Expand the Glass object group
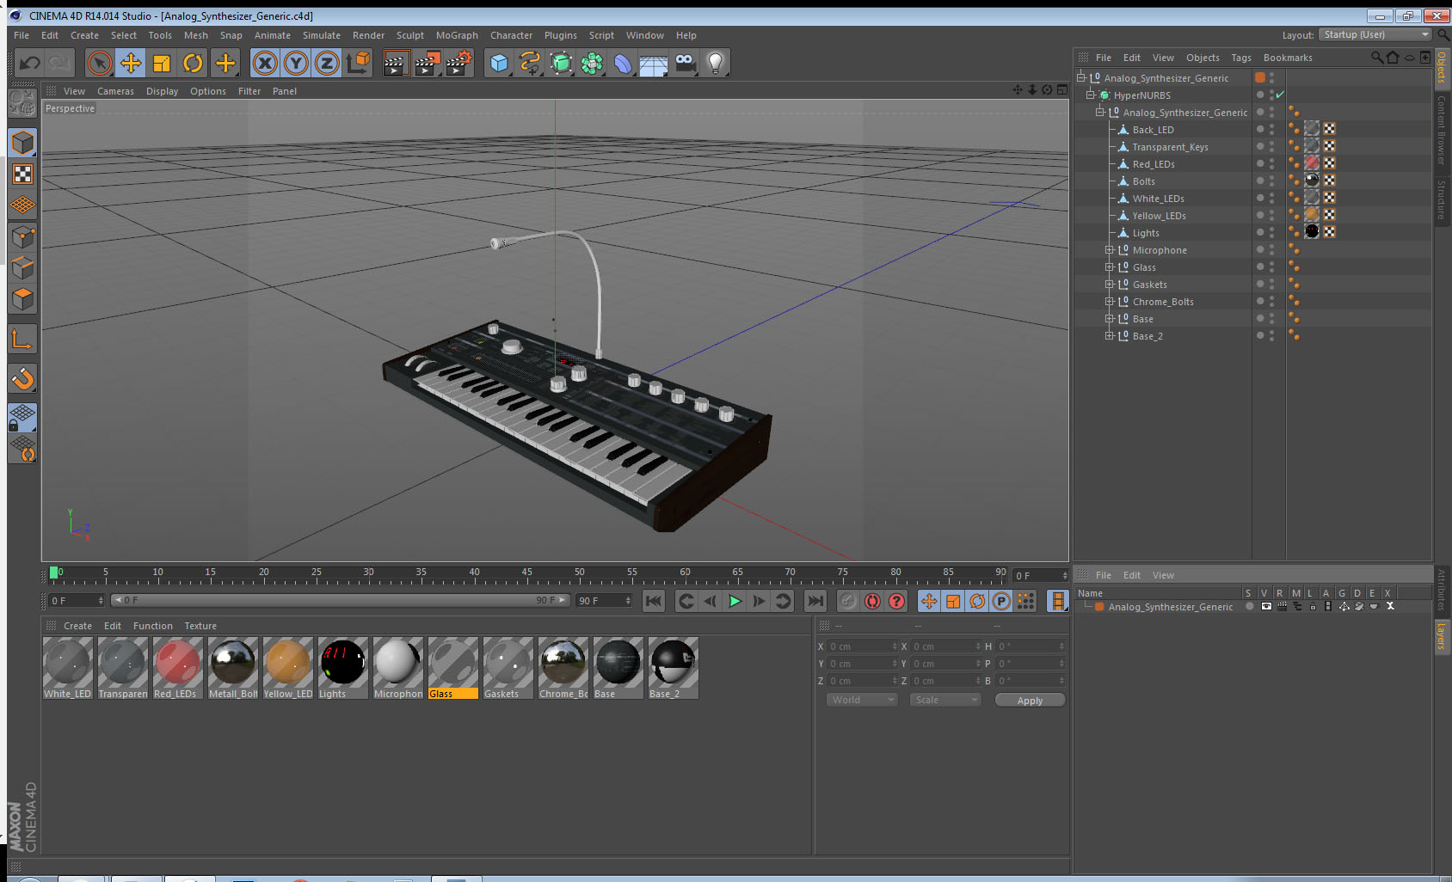The image size is (1452, 882). pyautogui.click(x=1110, y=267)
